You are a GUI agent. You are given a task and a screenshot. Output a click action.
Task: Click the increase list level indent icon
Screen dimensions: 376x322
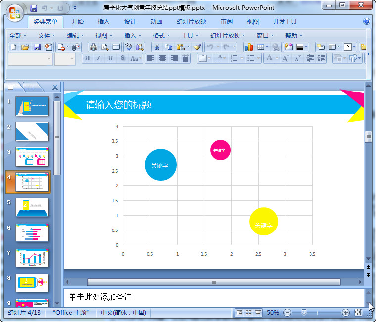[x=321, y=58]
